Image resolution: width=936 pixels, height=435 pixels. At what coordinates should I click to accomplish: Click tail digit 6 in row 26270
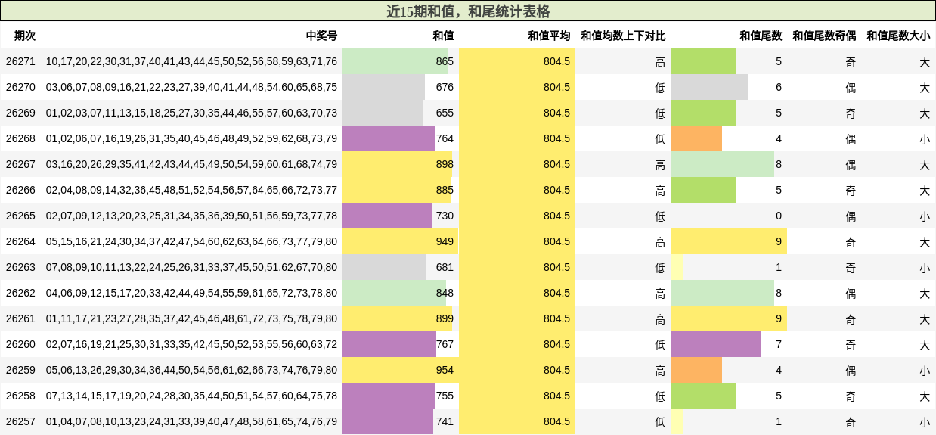click(x=729, y=87)
